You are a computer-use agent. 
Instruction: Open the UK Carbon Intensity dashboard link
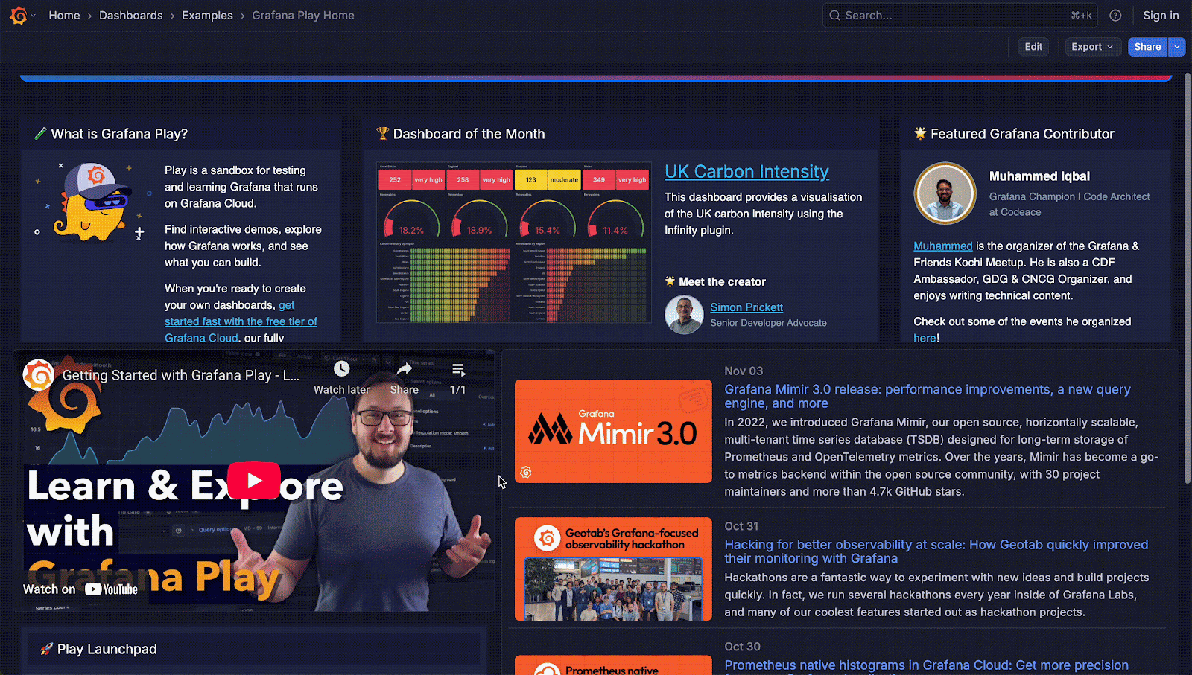746,171
